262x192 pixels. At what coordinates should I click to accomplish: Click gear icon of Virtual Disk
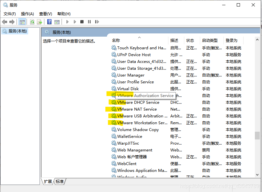(x=114, y=89)
